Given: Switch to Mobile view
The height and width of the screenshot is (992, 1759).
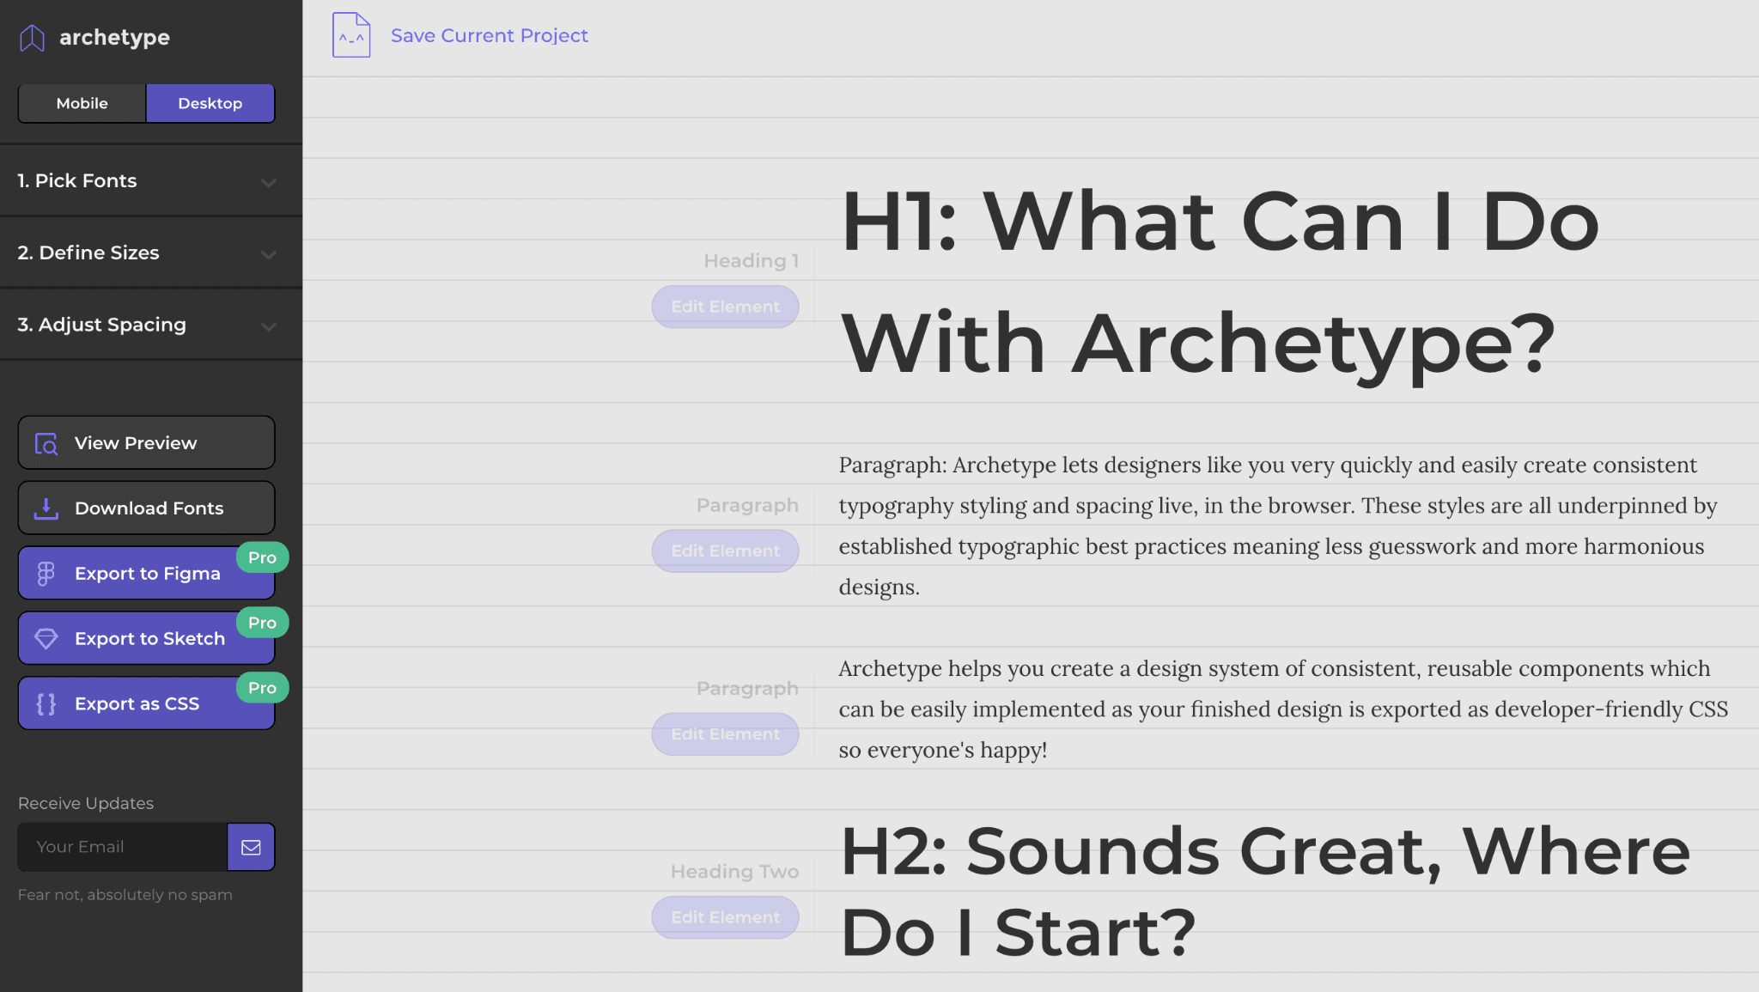Looking at the screenshot, I should (82, 103).
